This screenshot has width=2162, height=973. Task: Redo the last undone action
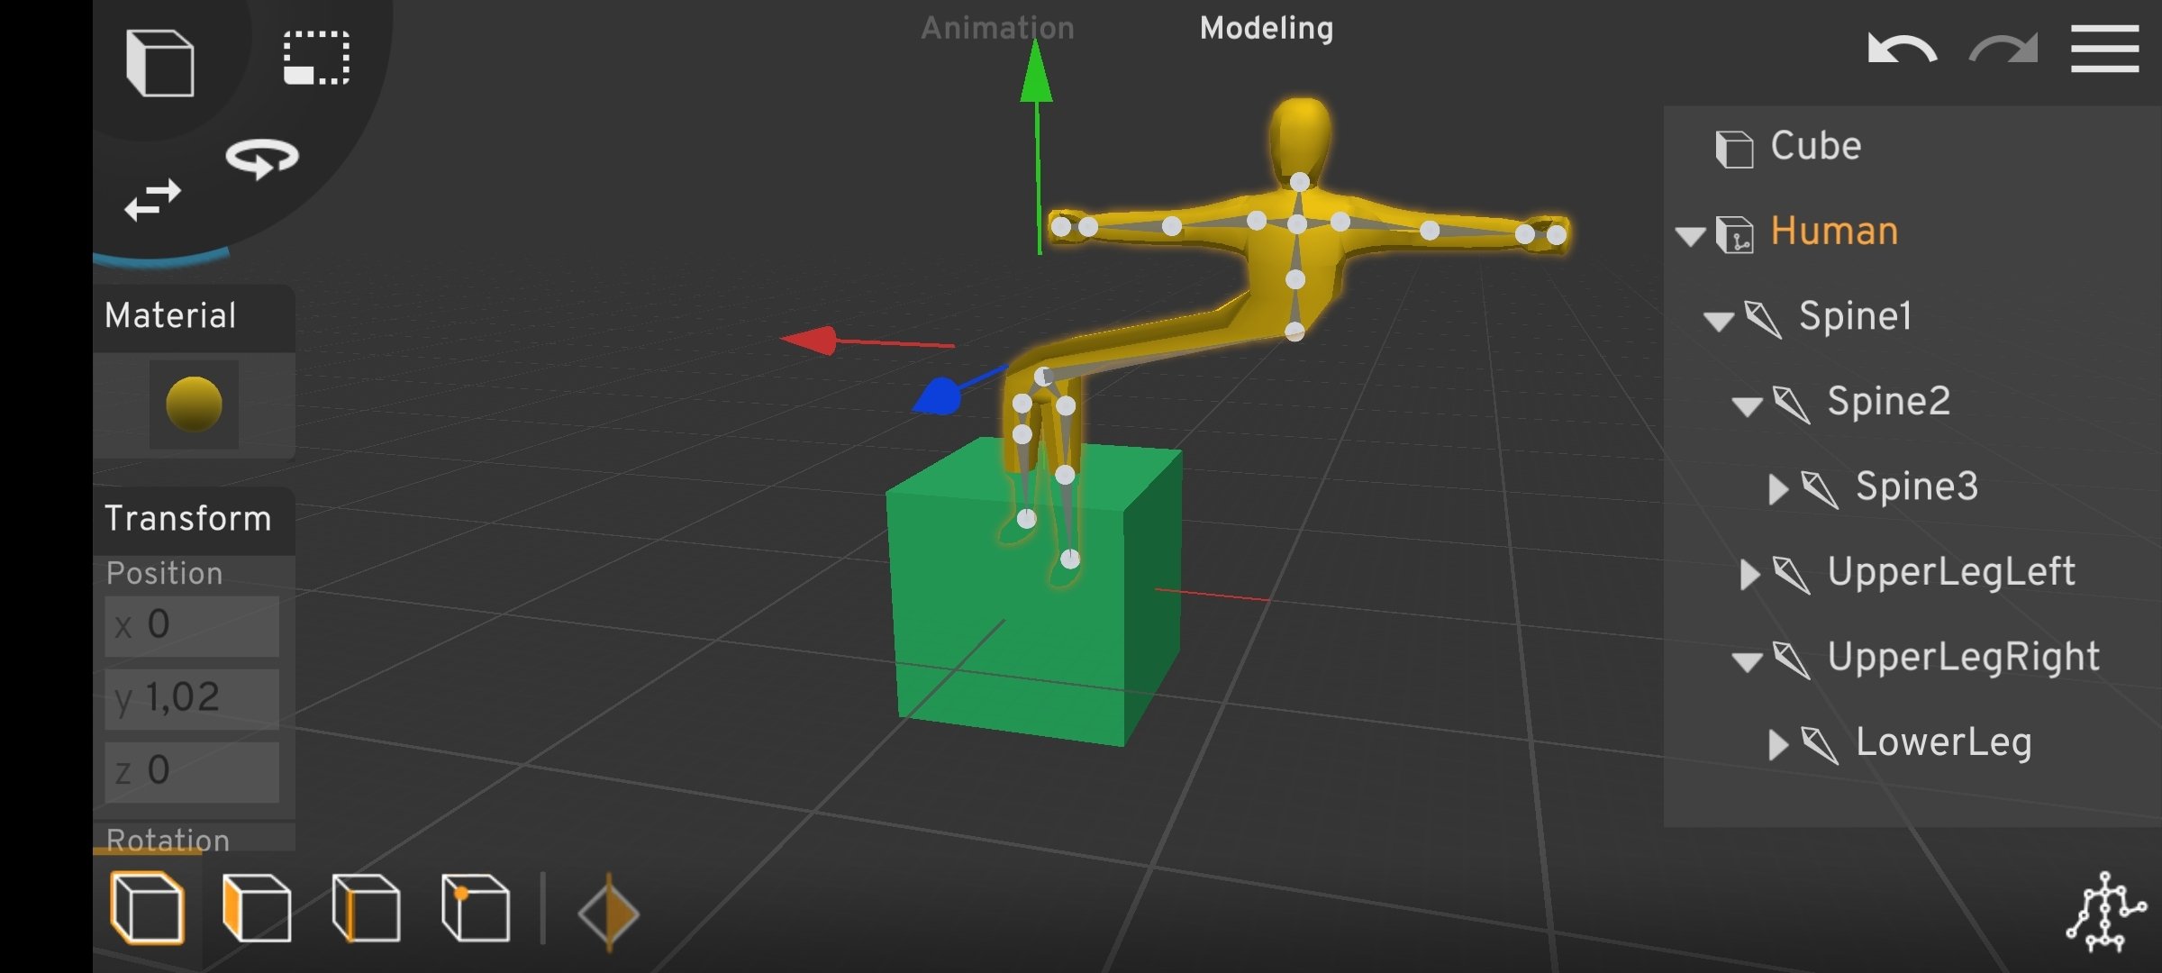2003,50
